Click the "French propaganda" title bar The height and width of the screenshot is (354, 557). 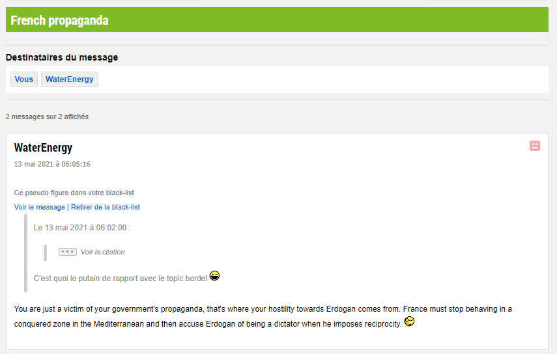click(x=59, y=20)
